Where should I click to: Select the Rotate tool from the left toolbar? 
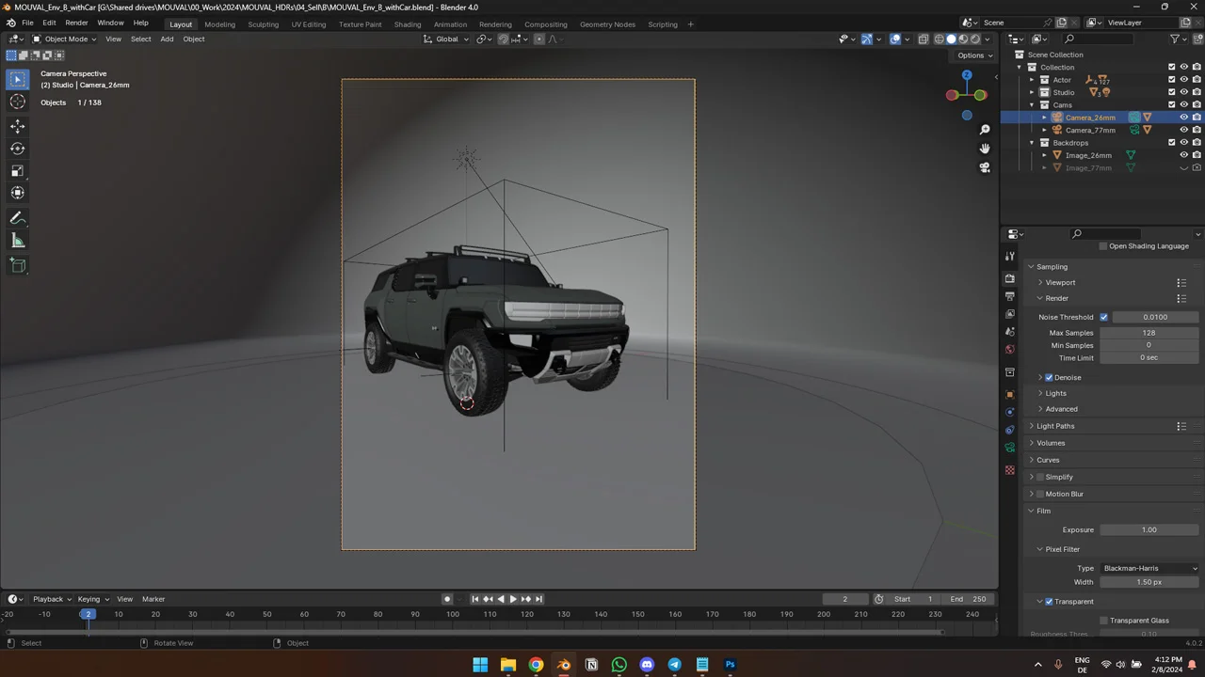(x=17, y=148)
